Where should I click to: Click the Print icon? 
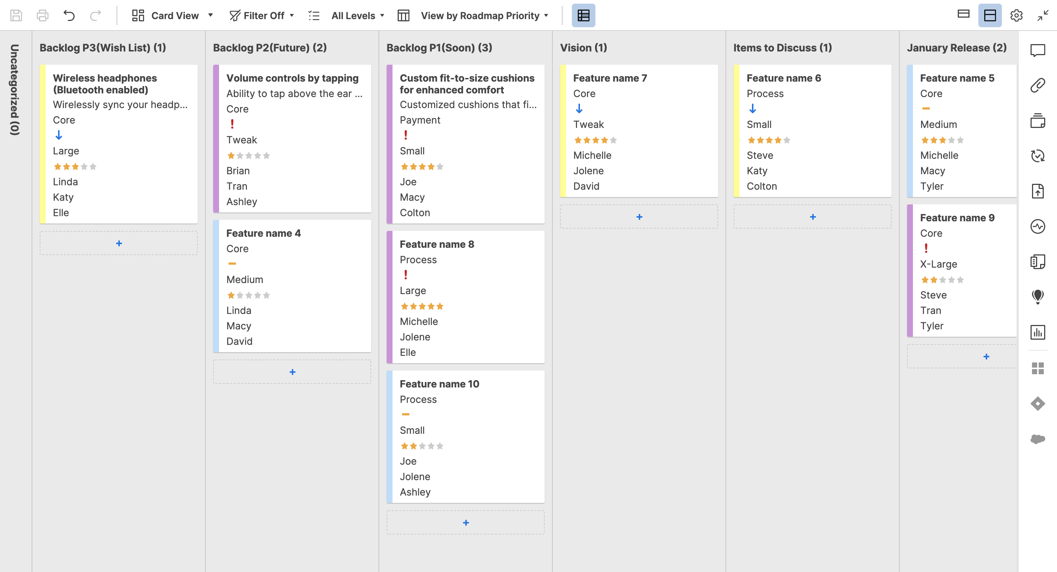click(x=42, y=15)
